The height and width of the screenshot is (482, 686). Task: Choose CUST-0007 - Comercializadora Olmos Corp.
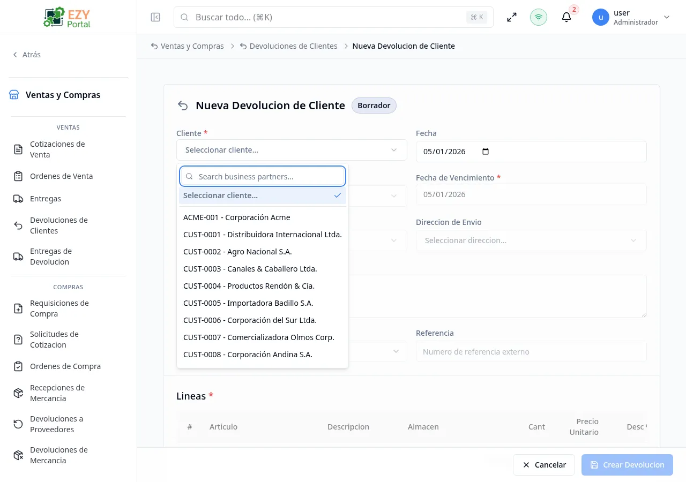click(263, 337)
